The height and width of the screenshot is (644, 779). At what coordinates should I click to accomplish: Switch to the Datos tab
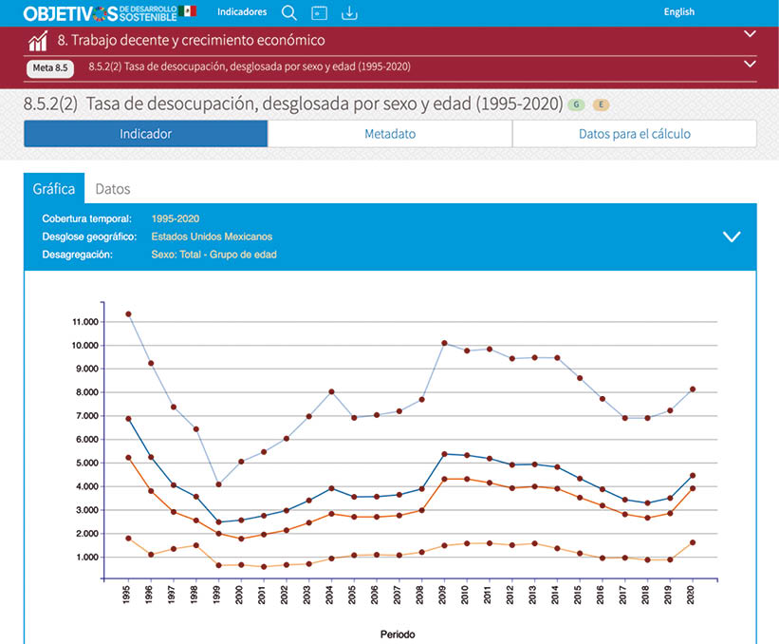click(x=113, y=189)
